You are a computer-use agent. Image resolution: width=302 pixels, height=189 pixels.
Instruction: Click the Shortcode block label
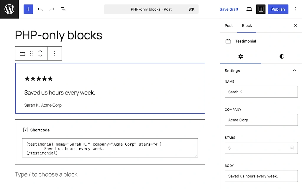coord(40,130)
